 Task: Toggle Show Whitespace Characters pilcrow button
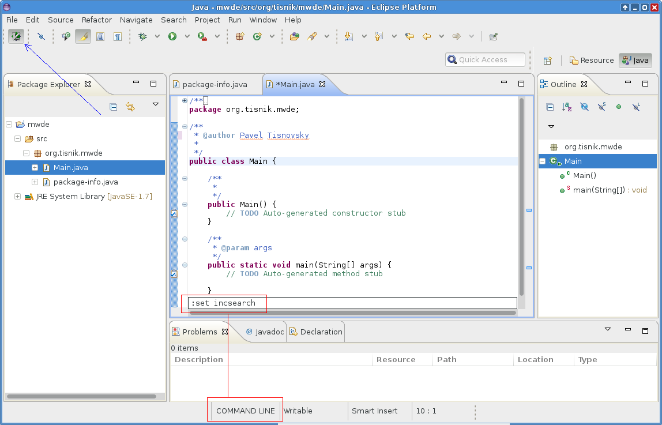coord(118,37)
